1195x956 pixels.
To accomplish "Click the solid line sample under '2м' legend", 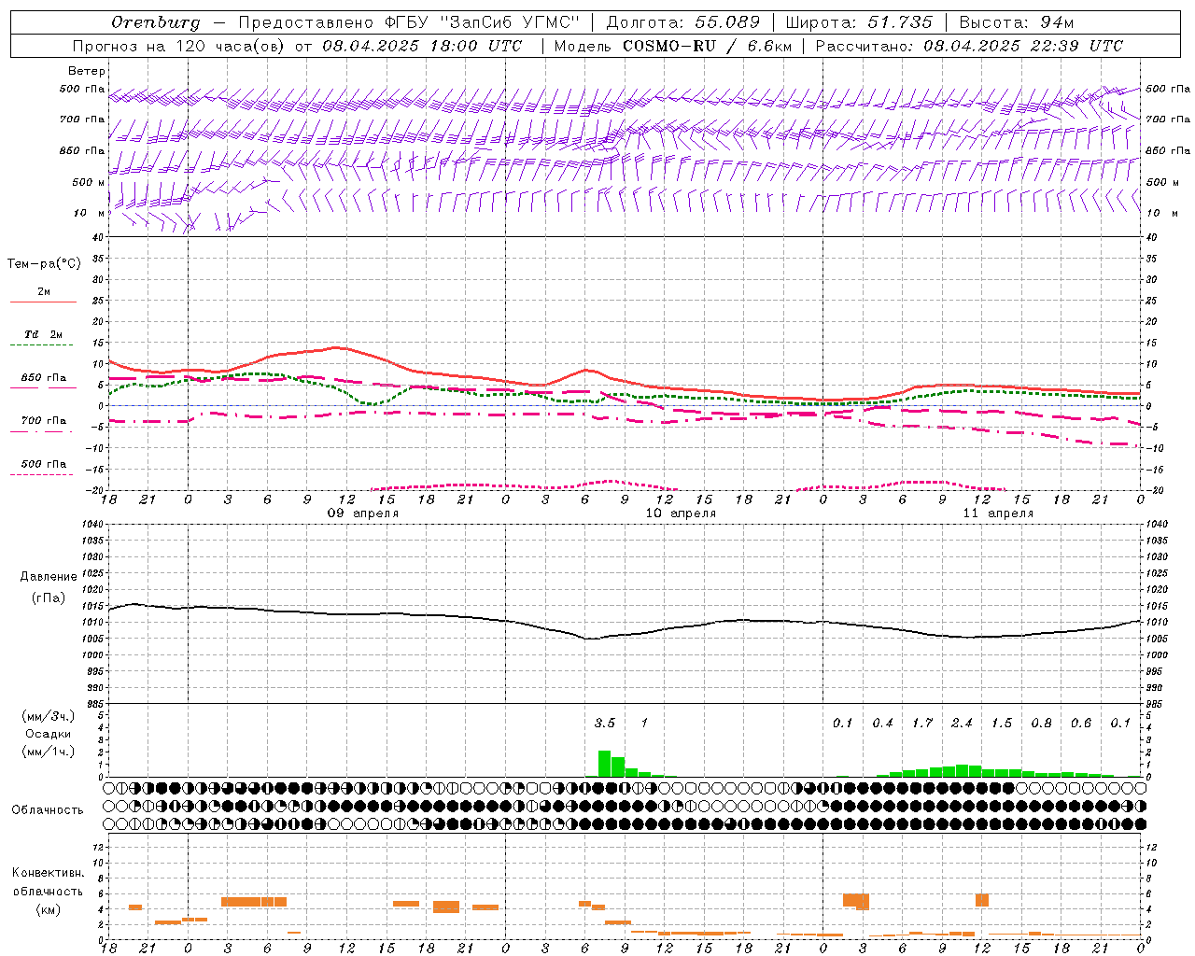I will (x=43, y=302).
